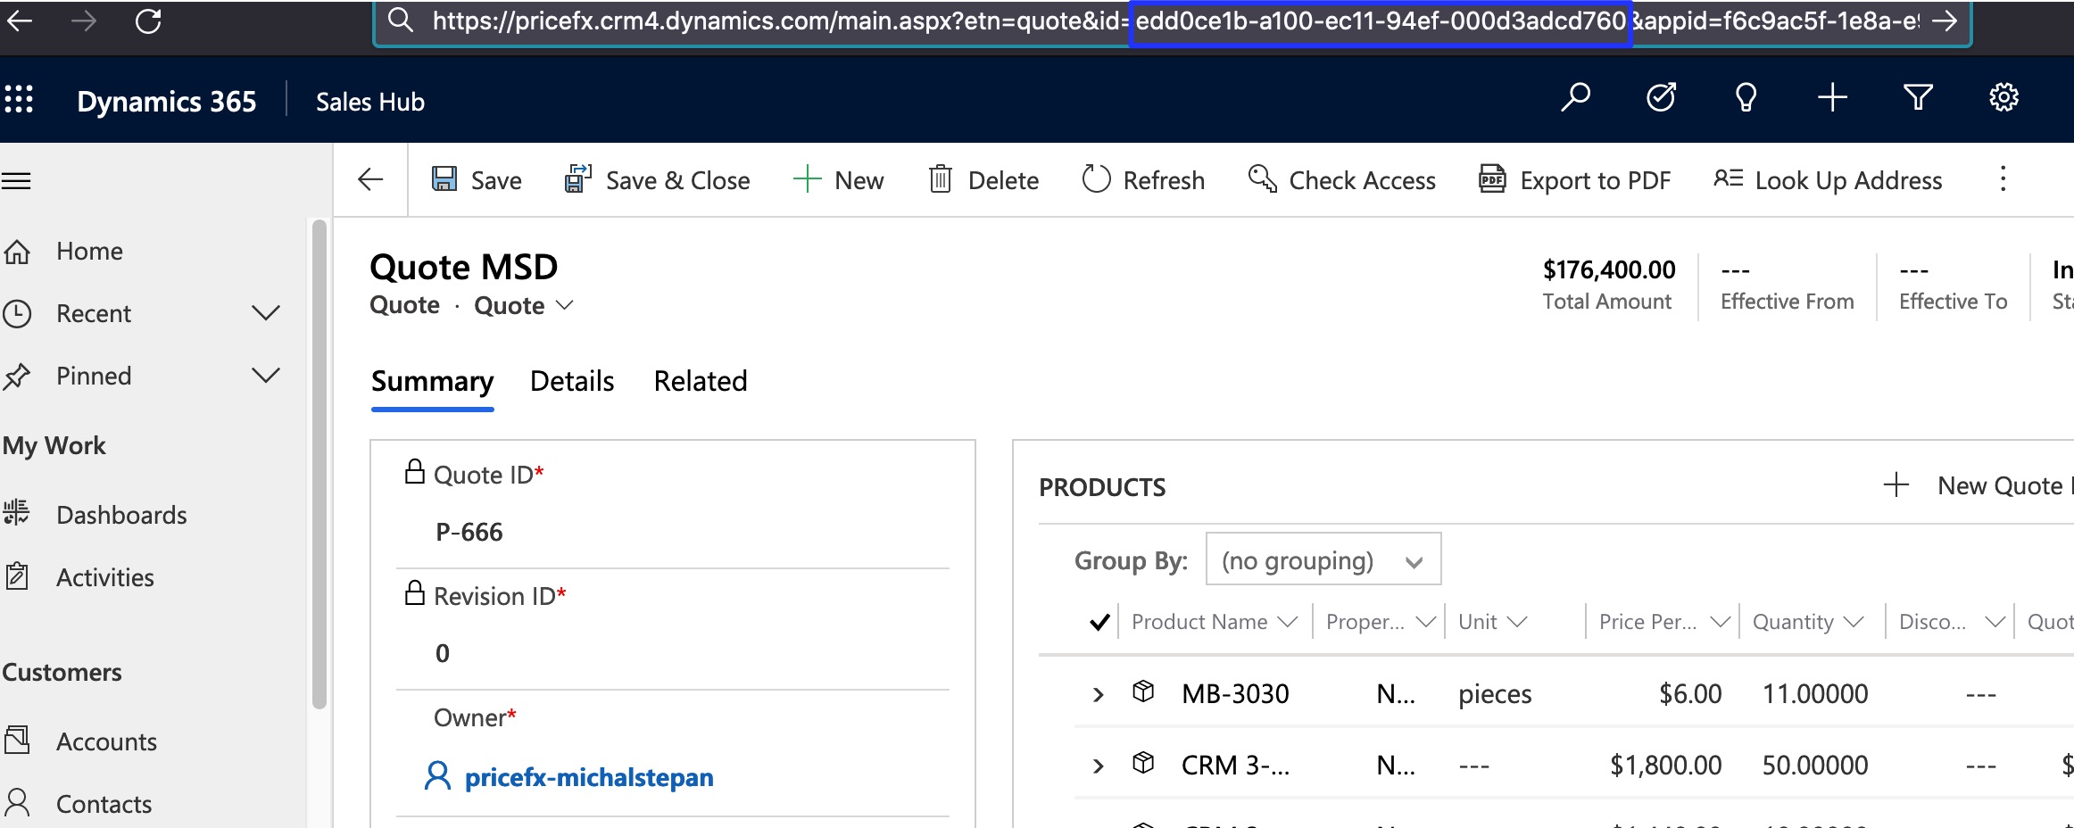Click Check Access
This screenshot has width=2074, height=828.
(1342, 180)
